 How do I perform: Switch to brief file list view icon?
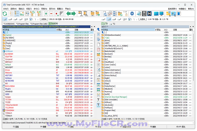pyautogui.click(x=11, y=14)
